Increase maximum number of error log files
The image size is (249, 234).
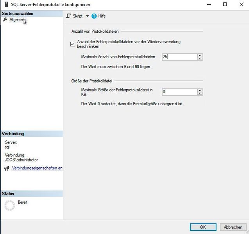[200, 55]
